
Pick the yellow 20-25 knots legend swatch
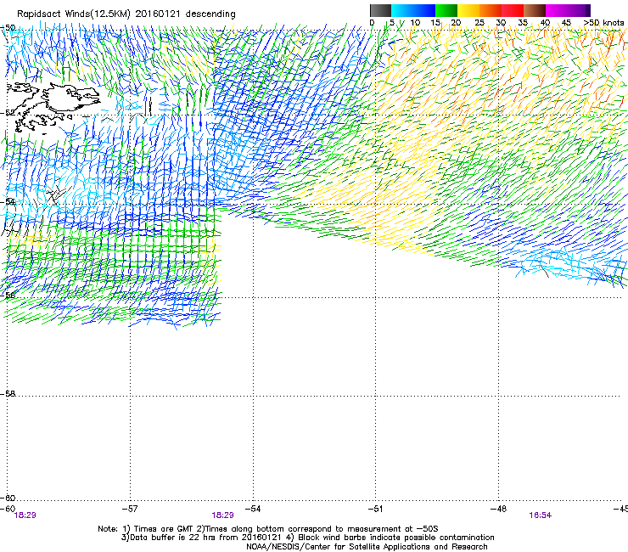coord(468,10)
